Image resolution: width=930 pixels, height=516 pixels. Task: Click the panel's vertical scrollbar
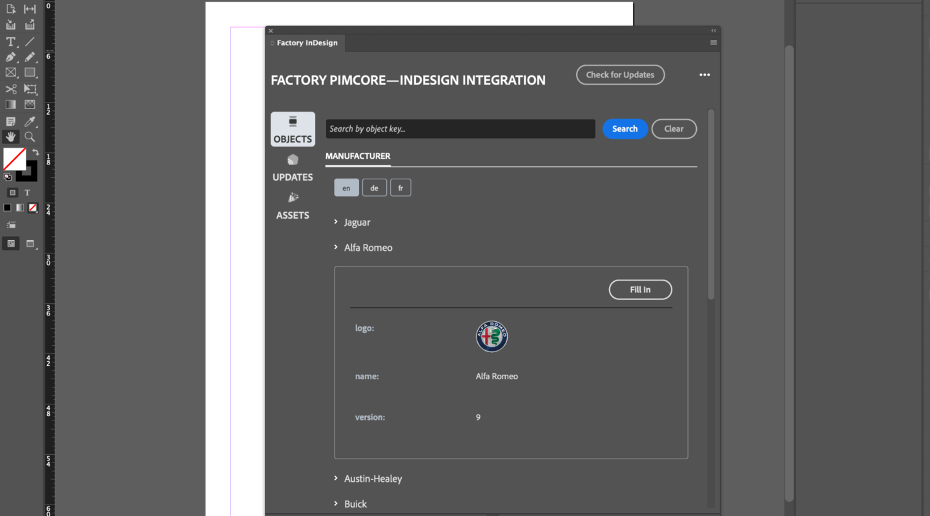[x=711, y=204]
